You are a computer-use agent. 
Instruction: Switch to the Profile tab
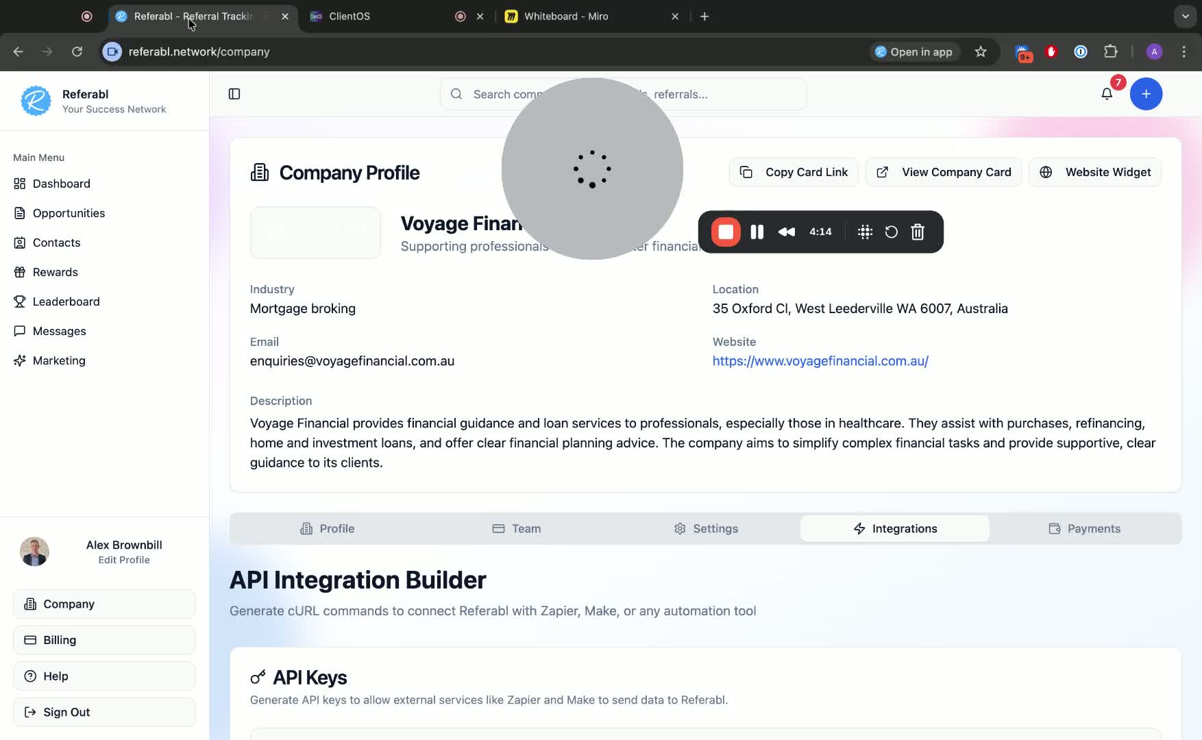[327, 528]
